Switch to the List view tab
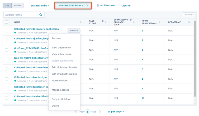The image size is (199, 116). coord(7,6)
